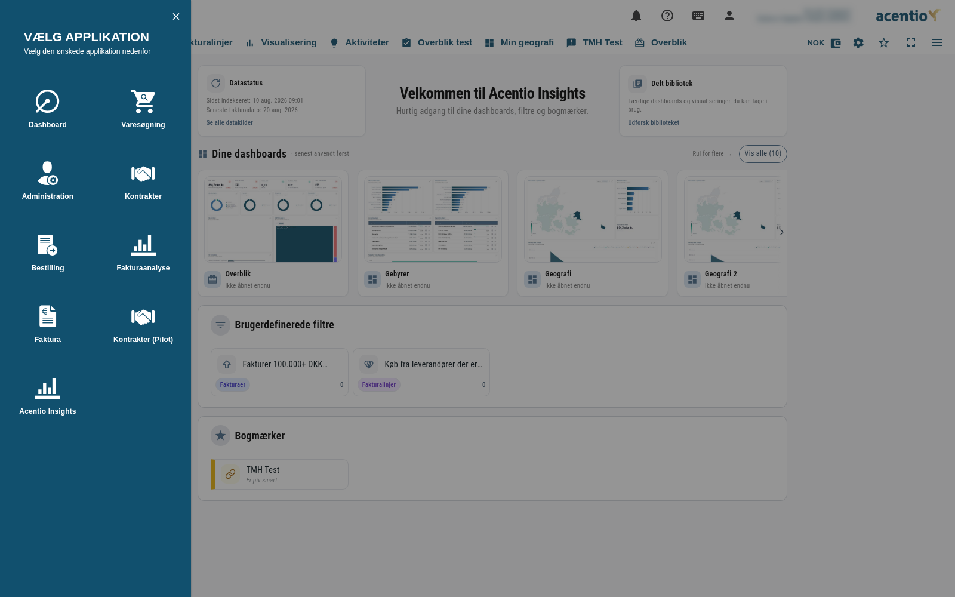Viewport: 955px width, 597px height.
Task: Select the Køb fra leverandører filter
Action: click(421, 372)
